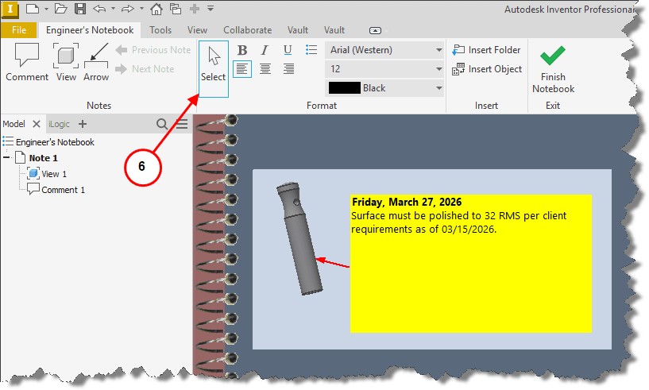Create a new file from quick access toolbar

[33, 8]
